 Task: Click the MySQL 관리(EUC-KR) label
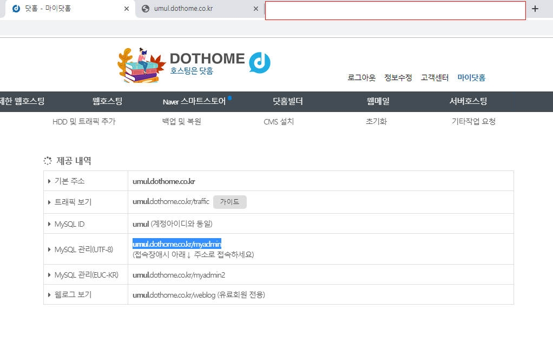pyautogui.click(x=87, y=275)
